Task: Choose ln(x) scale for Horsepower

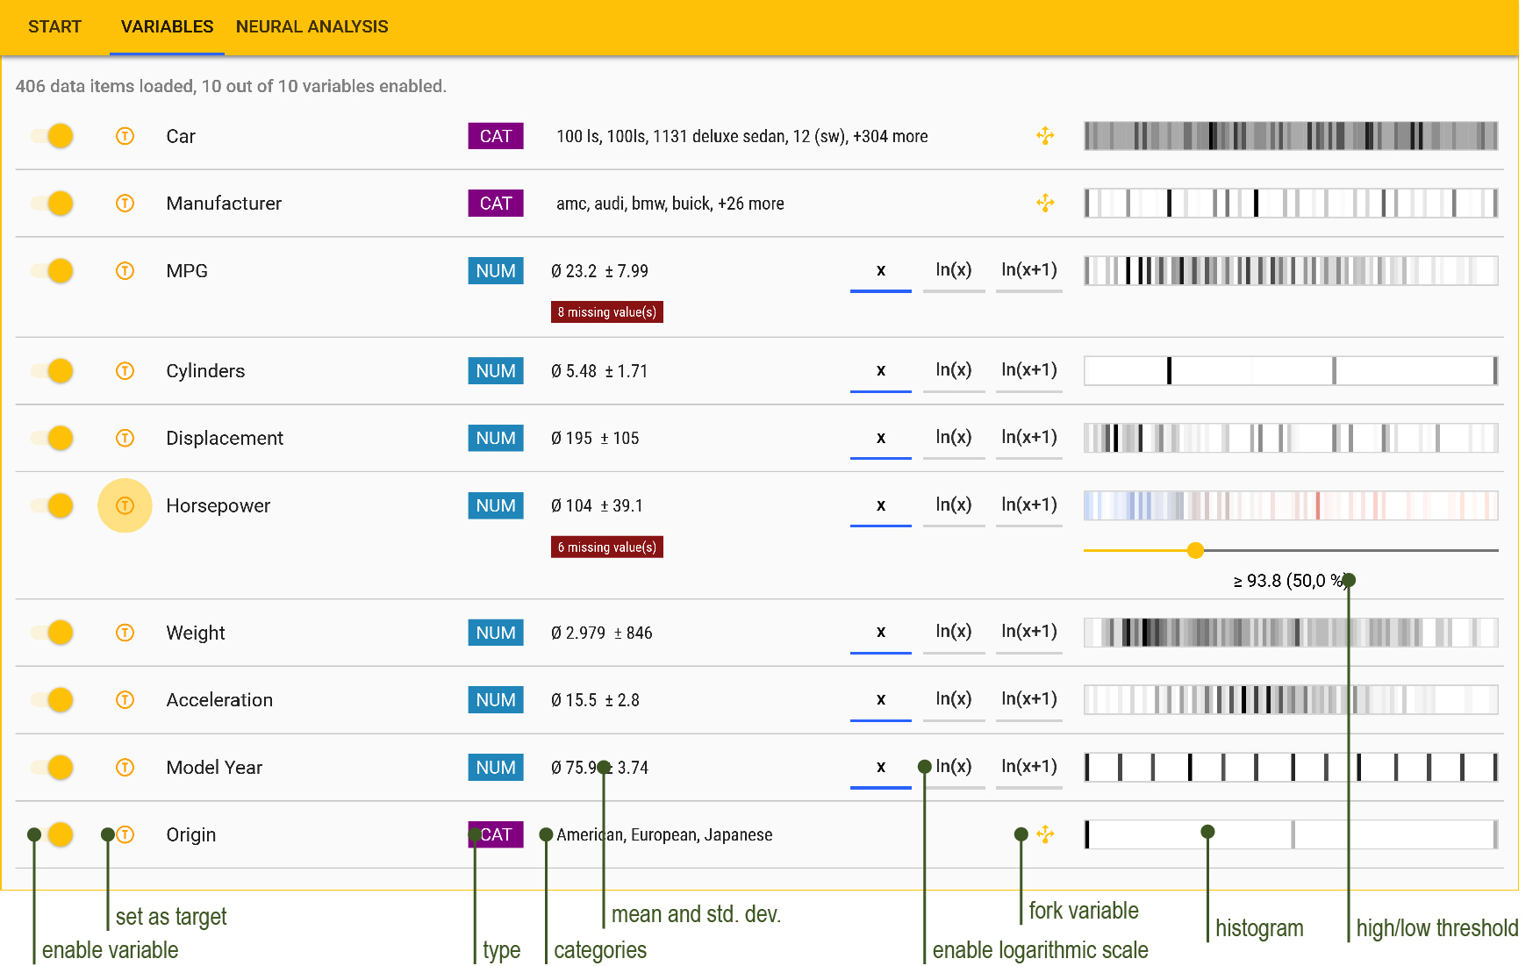Action: [954, 504]
